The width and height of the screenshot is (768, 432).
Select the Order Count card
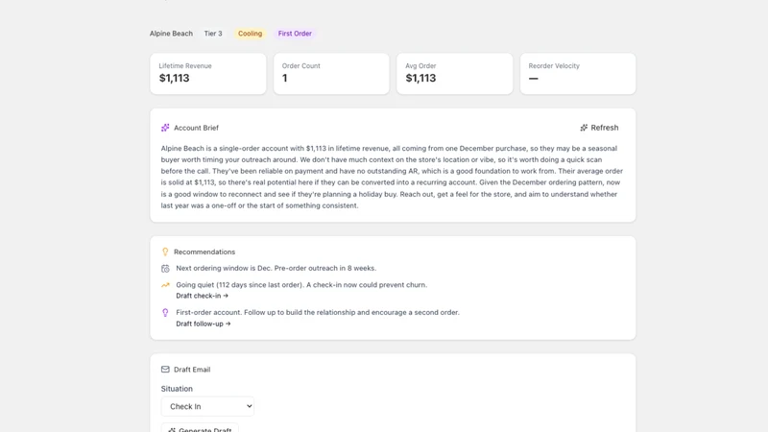(331, 74)
